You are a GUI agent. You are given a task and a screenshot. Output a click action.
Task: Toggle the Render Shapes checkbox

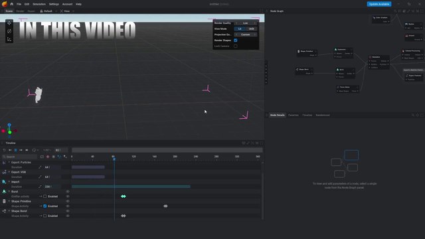pos(236,40)
